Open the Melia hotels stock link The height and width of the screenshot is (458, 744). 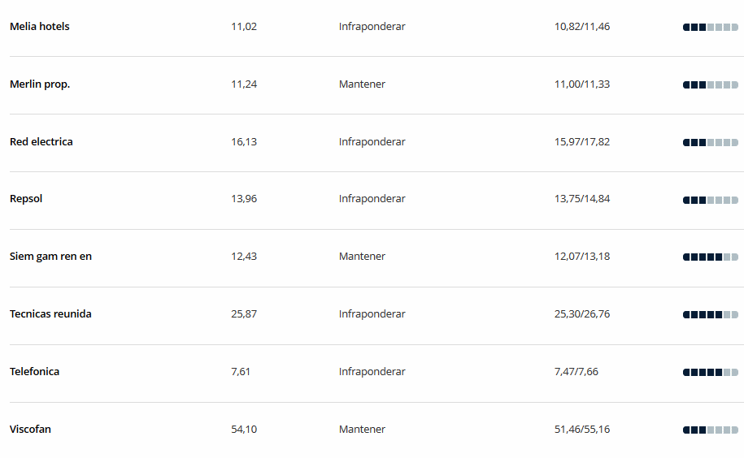tap(39, 27)
